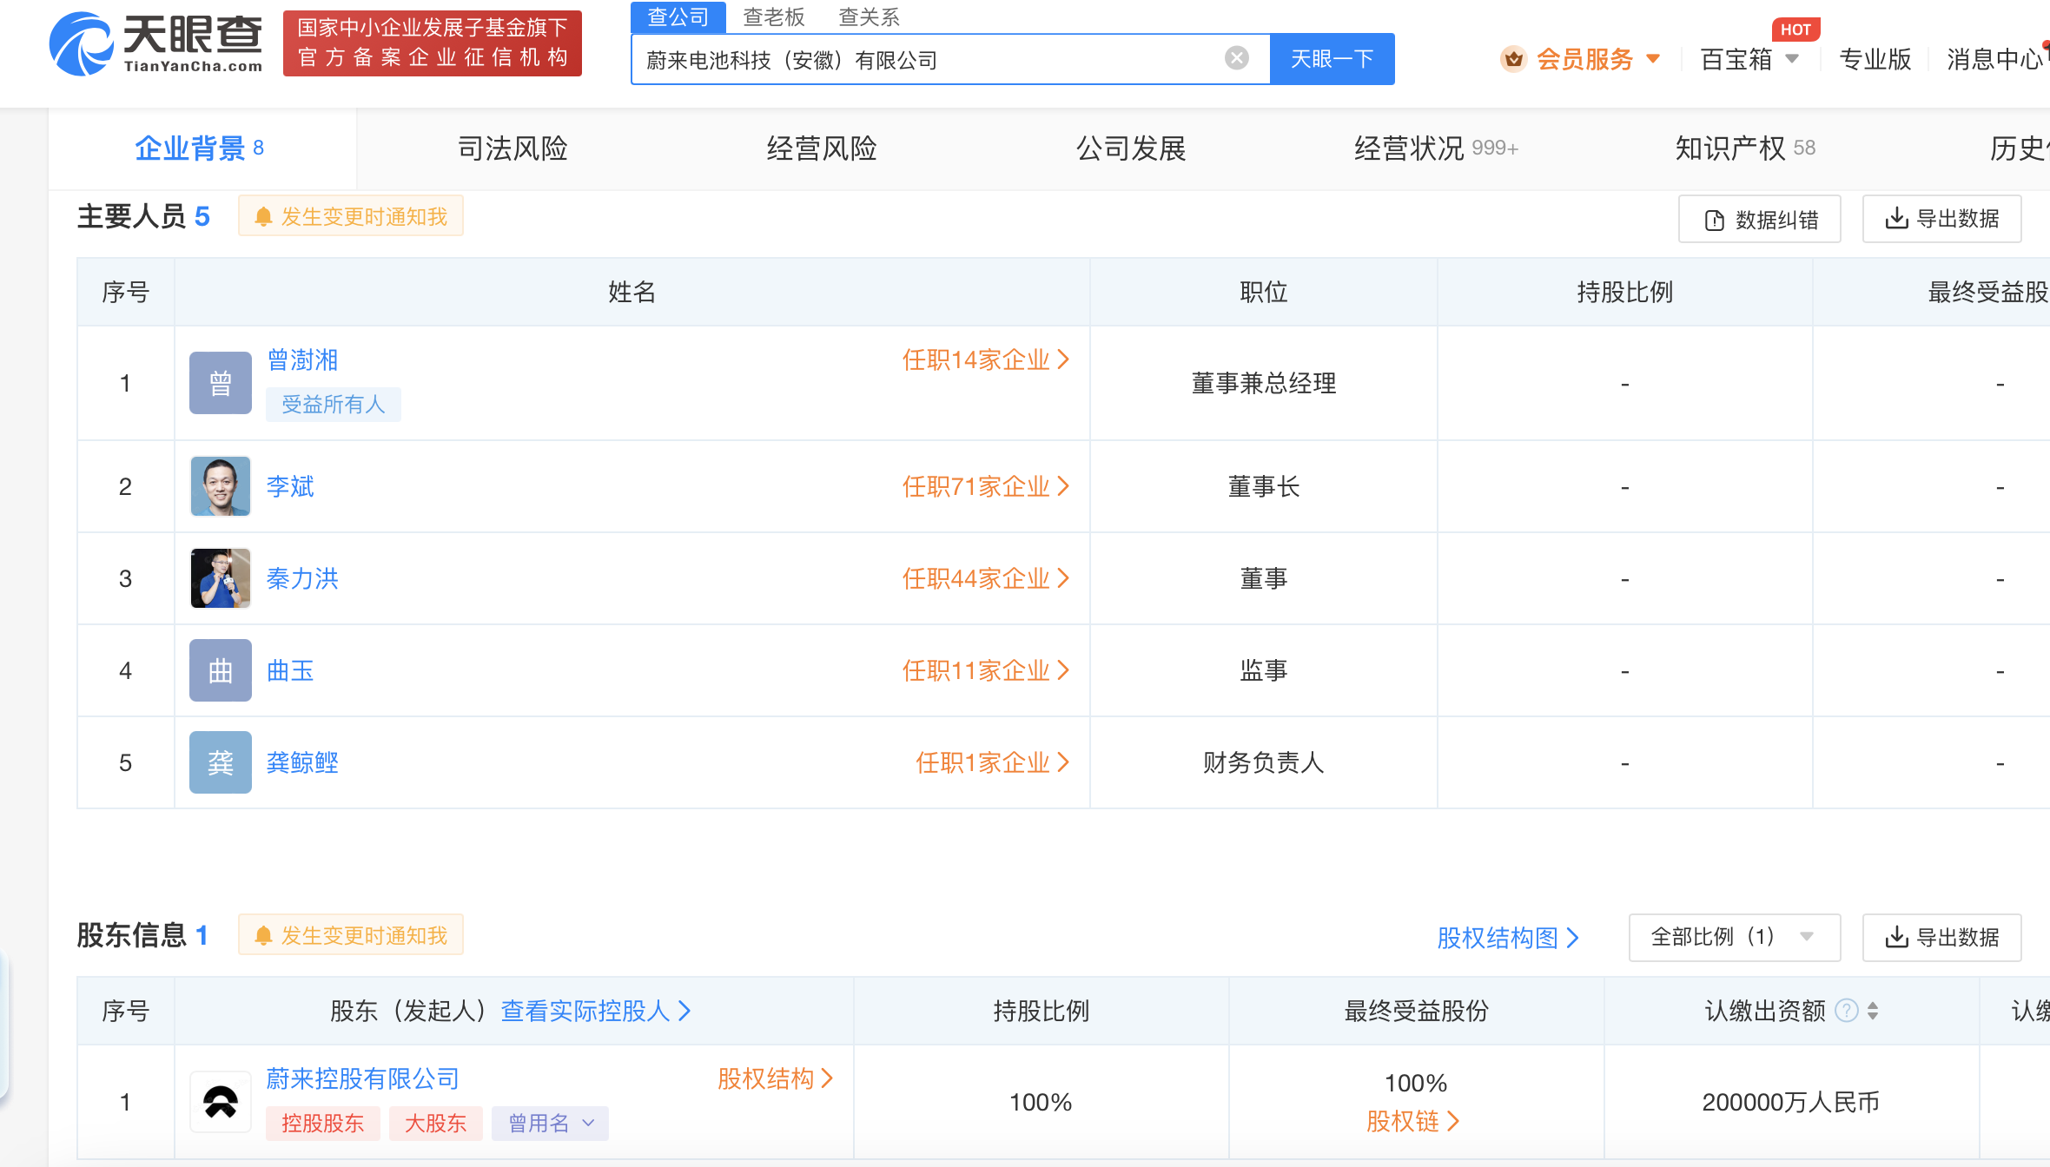Open 全部比例 (1) dropdown
The height and width of the screenshot is (1167, 2050).
tap(1735, 937)
